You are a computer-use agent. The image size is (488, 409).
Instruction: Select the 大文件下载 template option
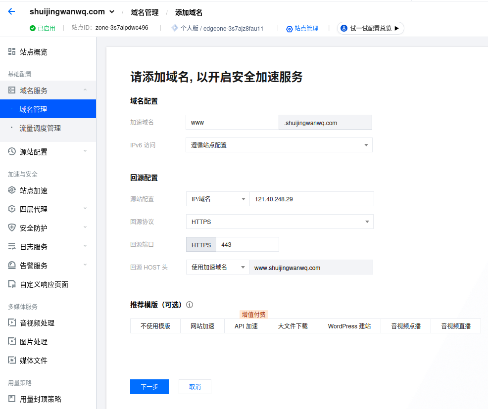[293, 326]
